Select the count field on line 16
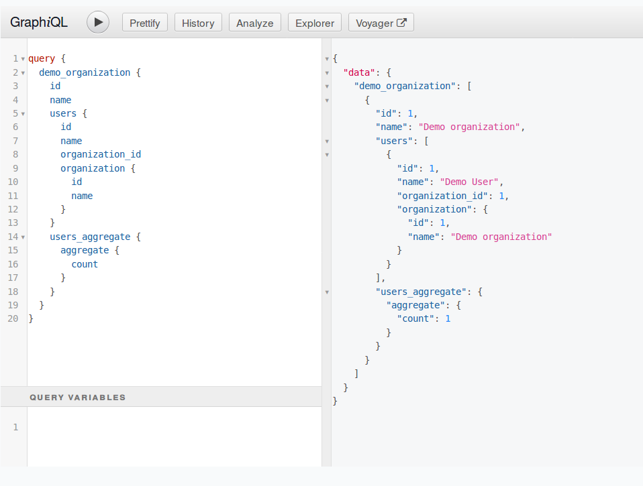 click(84, 264)
